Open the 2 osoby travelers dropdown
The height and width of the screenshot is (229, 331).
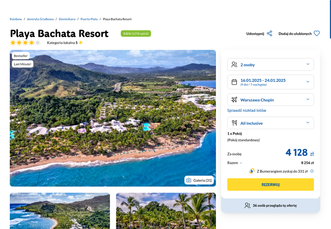point(271,65)
